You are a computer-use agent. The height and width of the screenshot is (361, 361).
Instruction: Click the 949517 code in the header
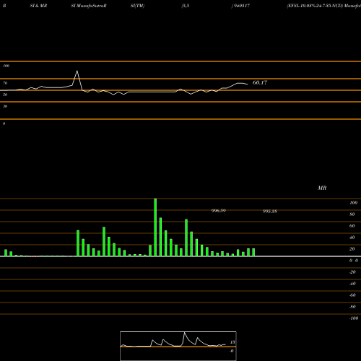pyautogui.click(x=241, y=6)
